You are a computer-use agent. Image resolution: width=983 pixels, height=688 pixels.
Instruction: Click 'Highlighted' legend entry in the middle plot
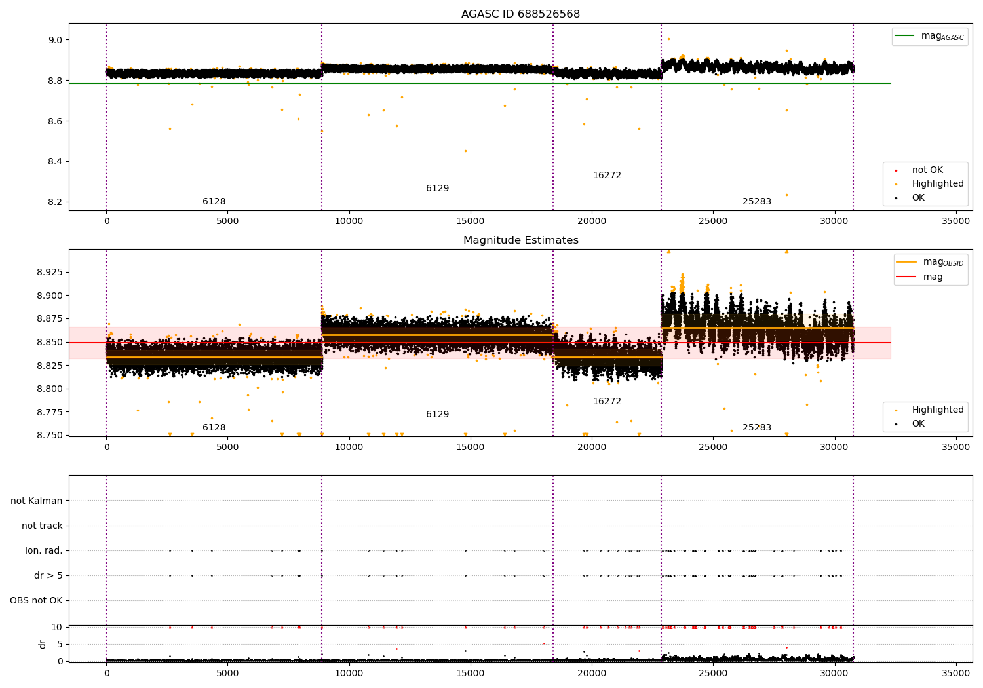point(929,410)
